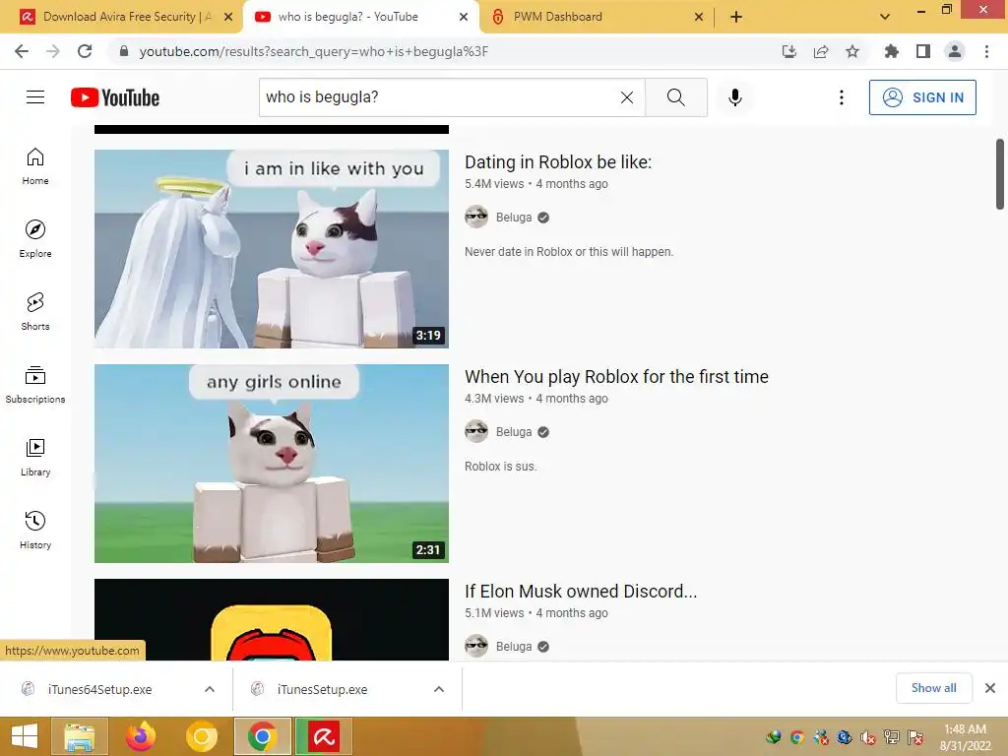Image resolution: width=1008 pixels, height=756 pixels.
Task: Open the Chrome extensions puzzle icon
Action: tap(892, 51)
